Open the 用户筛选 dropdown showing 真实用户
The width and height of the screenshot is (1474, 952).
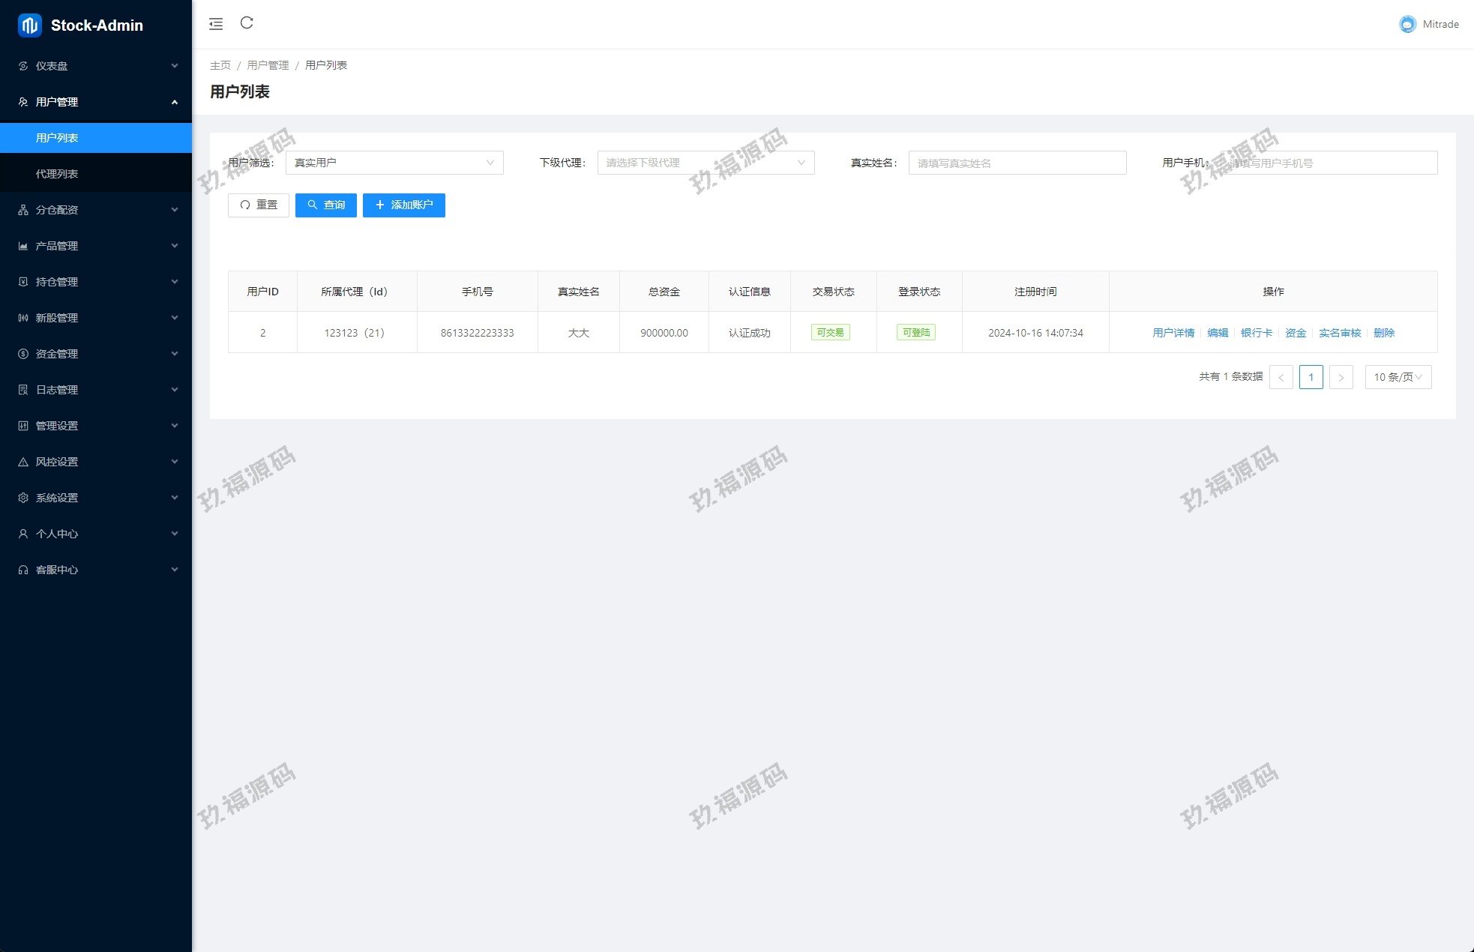pyautogui.click(x=394, y=163)
